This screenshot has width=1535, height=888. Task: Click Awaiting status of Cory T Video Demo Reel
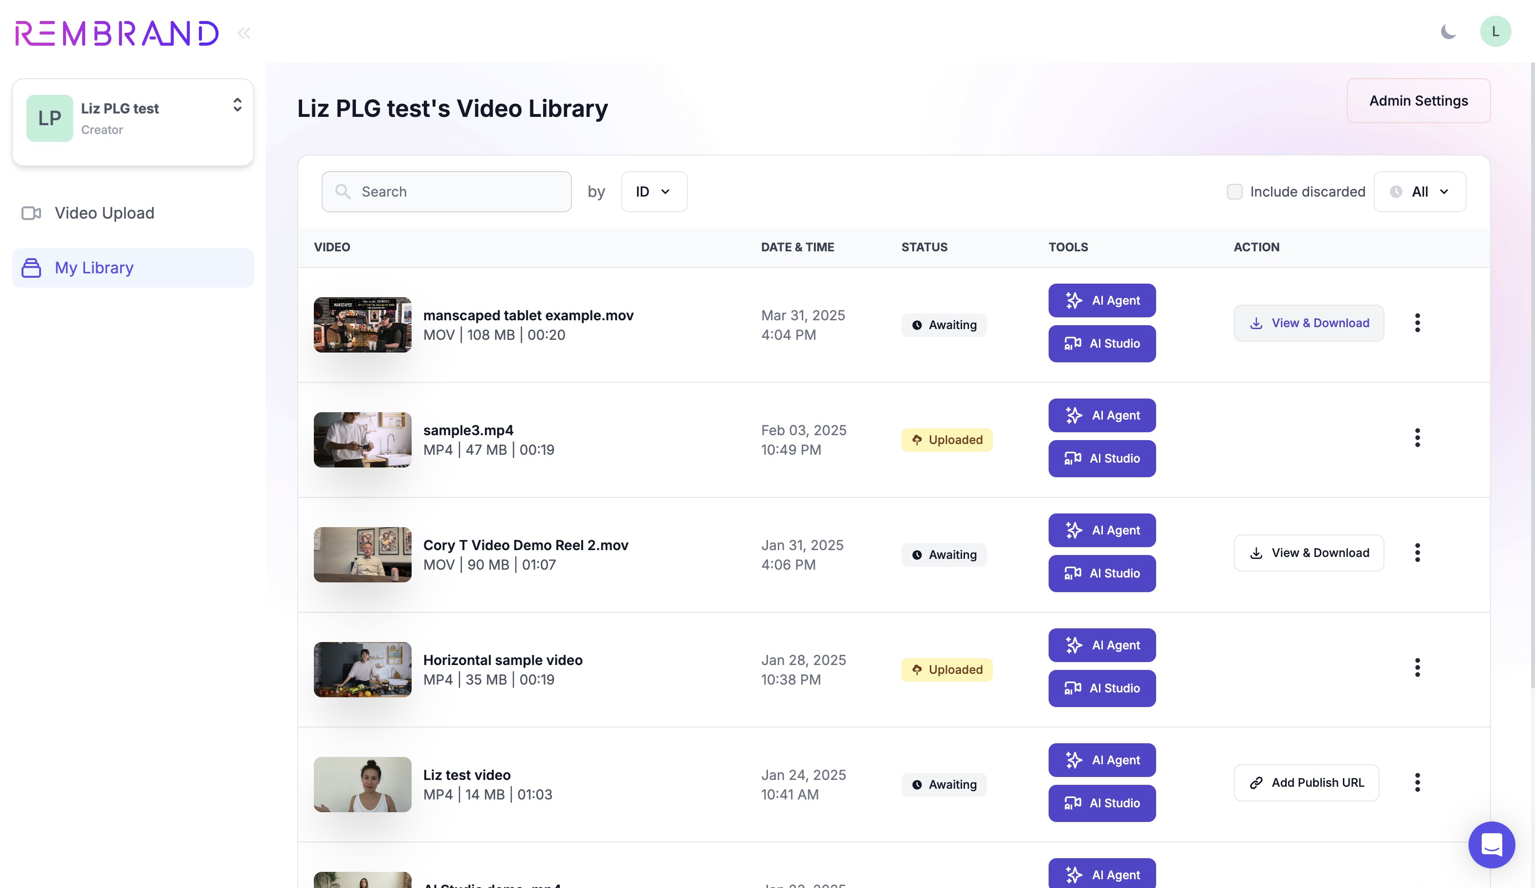[x=943, y=555]
